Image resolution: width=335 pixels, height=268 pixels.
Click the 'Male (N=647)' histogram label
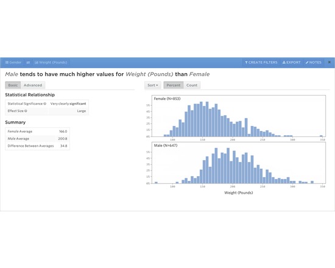click(166, 146)
